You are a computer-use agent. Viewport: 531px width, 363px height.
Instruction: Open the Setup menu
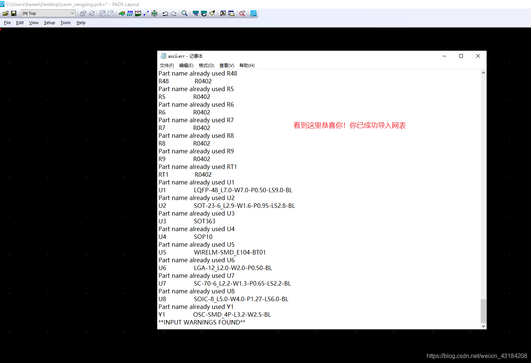(x=50, y=23)
